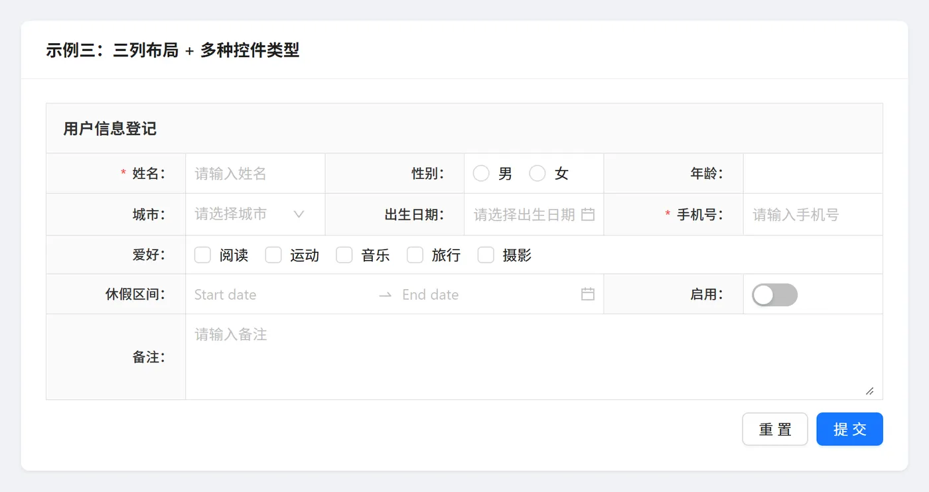Open the 出生日期 date picker field
929x492 pixels.
(x=524, y=214)
